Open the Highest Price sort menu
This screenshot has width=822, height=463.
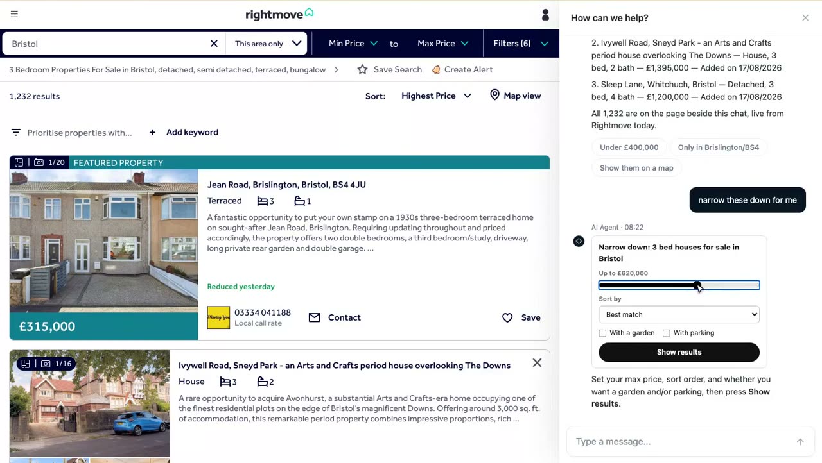point(437,96)
